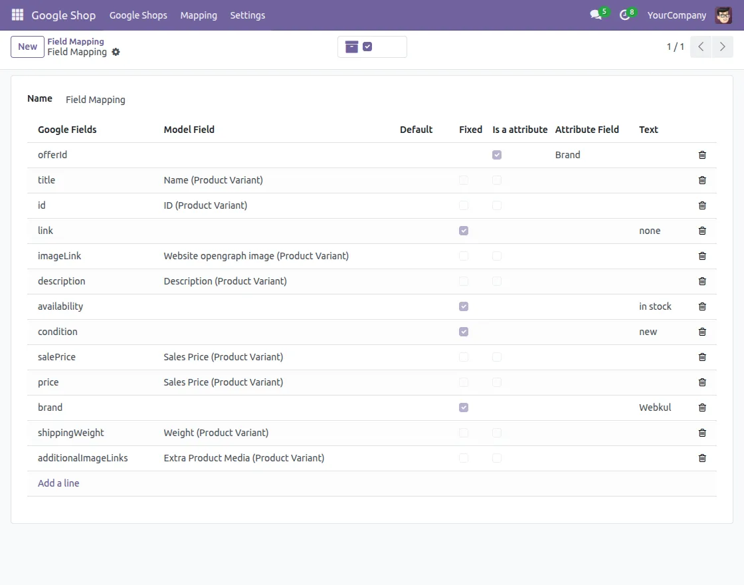
Task: Open the chat messages icon
Action: (x=596, y=15)
